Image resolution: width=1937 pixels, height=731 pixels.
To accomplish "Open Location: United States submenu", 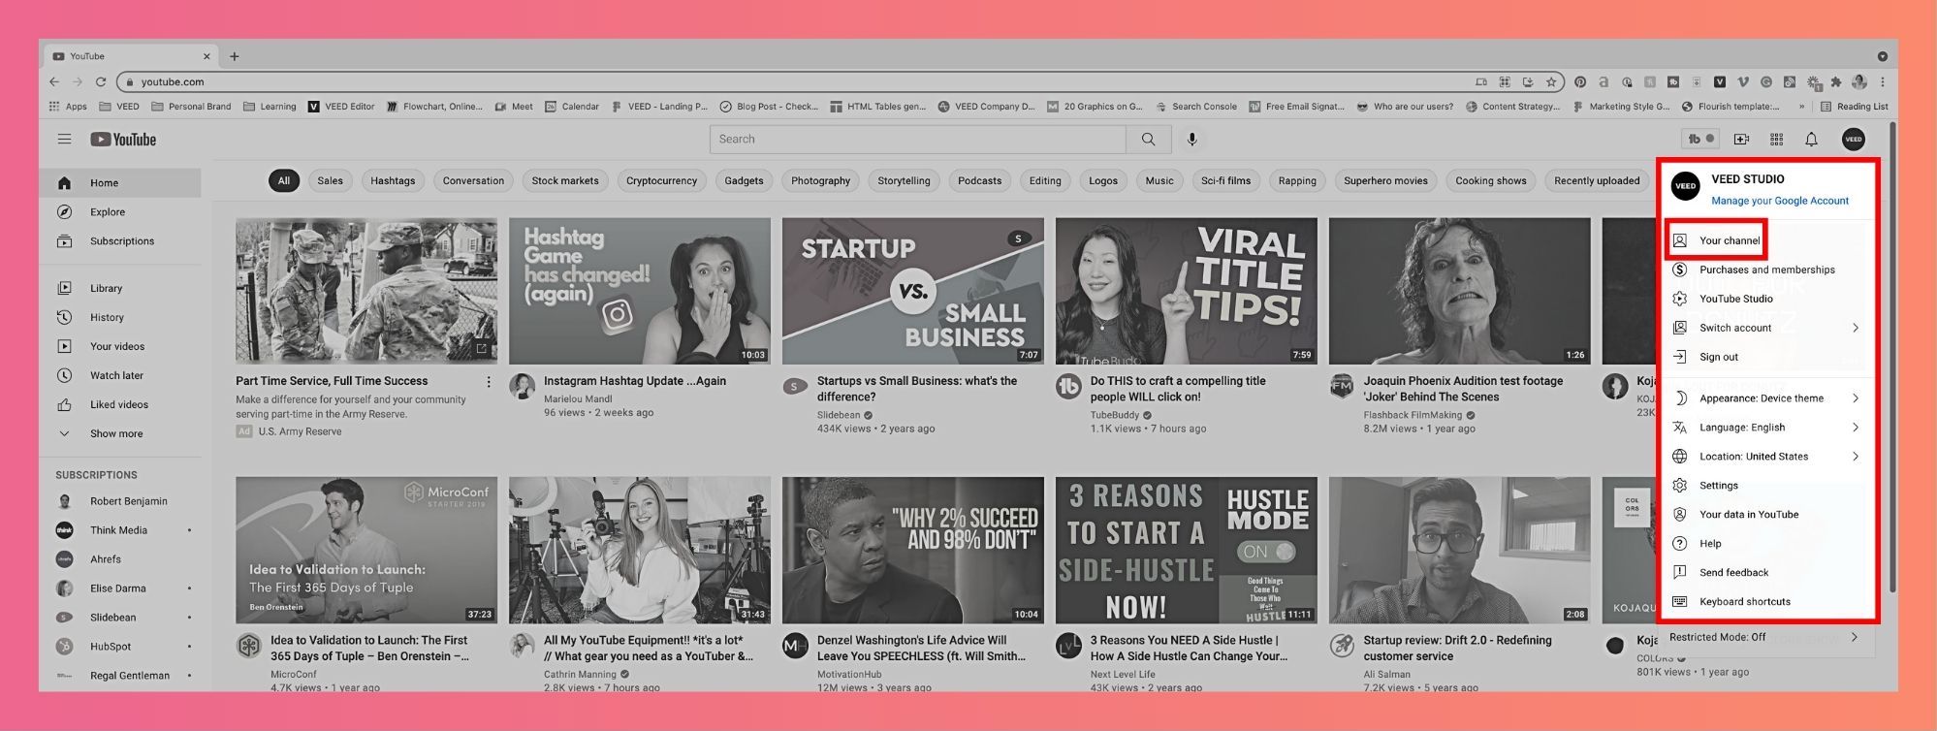I will [1767, 457].
